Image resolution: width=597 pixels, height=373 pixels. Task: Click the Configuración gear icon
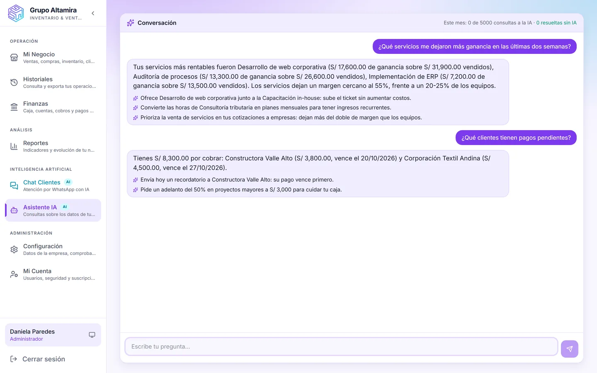tap(14, 249)
